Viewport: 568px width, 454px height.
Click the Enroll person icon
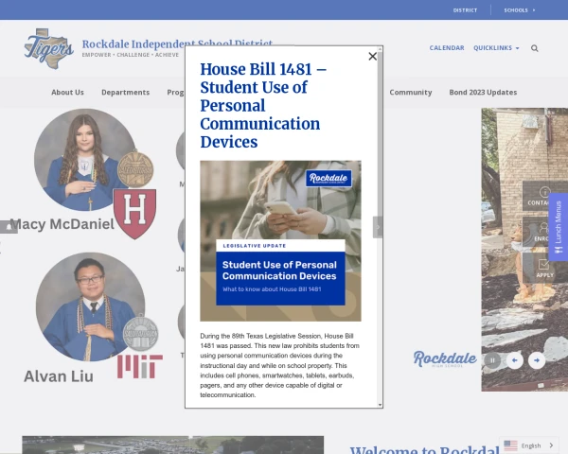(543, 228)
